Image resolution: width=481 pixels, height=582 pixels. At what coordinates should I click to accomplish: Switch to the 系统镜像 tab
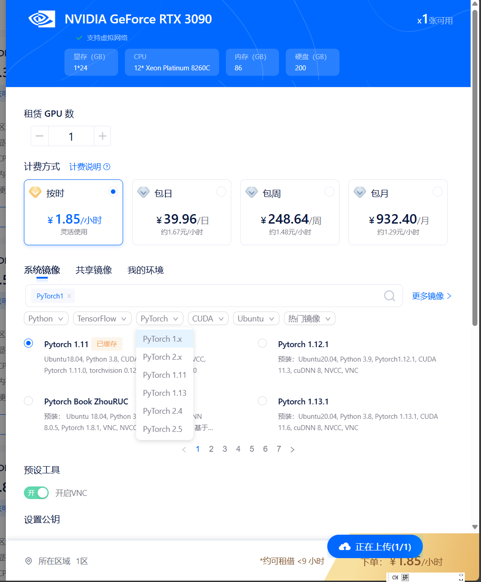pyautogui.click(x=42, y=270)
